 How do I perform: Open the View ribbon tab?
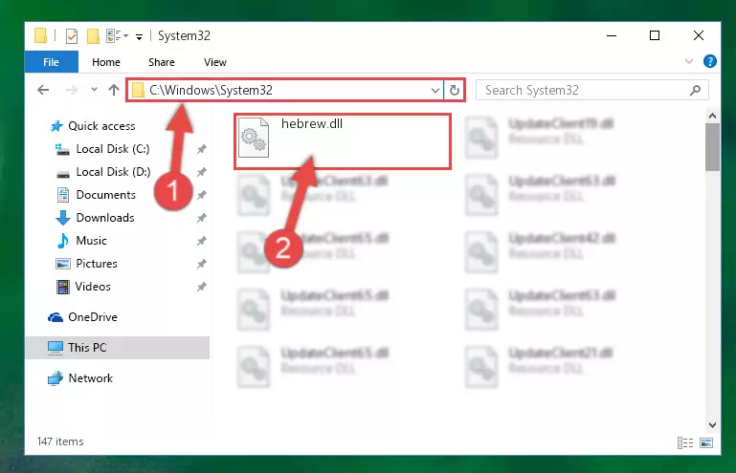215,62
